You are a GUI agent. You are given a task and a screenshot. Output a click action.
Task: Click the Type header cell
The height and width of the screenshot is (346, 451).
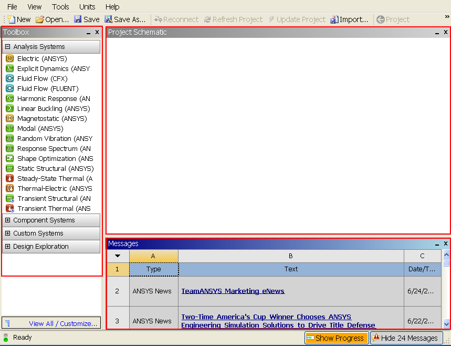click(x=154, y=269)
